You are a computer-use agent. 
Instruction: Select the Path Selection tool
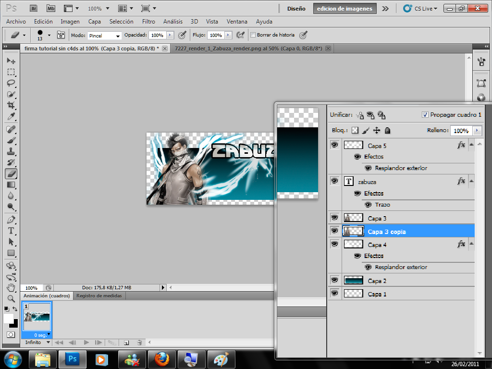click(11, 242)
